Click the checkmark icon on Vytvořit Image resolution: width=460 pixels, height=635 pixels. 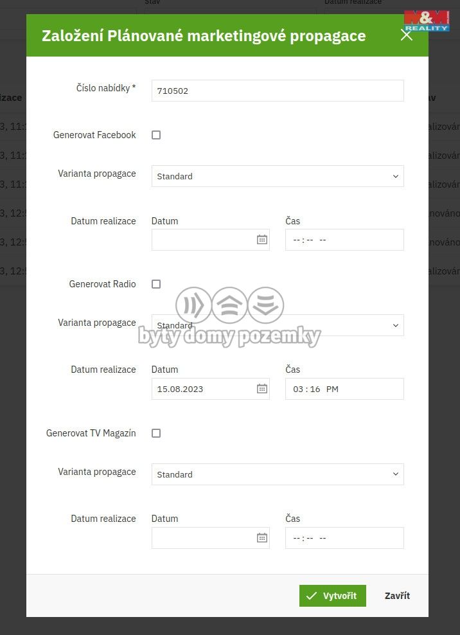pyautogui.click(x=312, y=596)
